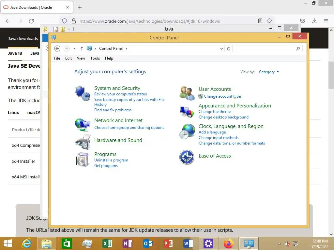Show hidden tray icons arrow
The height and width of the screenshot is (250, 334).
280,244
